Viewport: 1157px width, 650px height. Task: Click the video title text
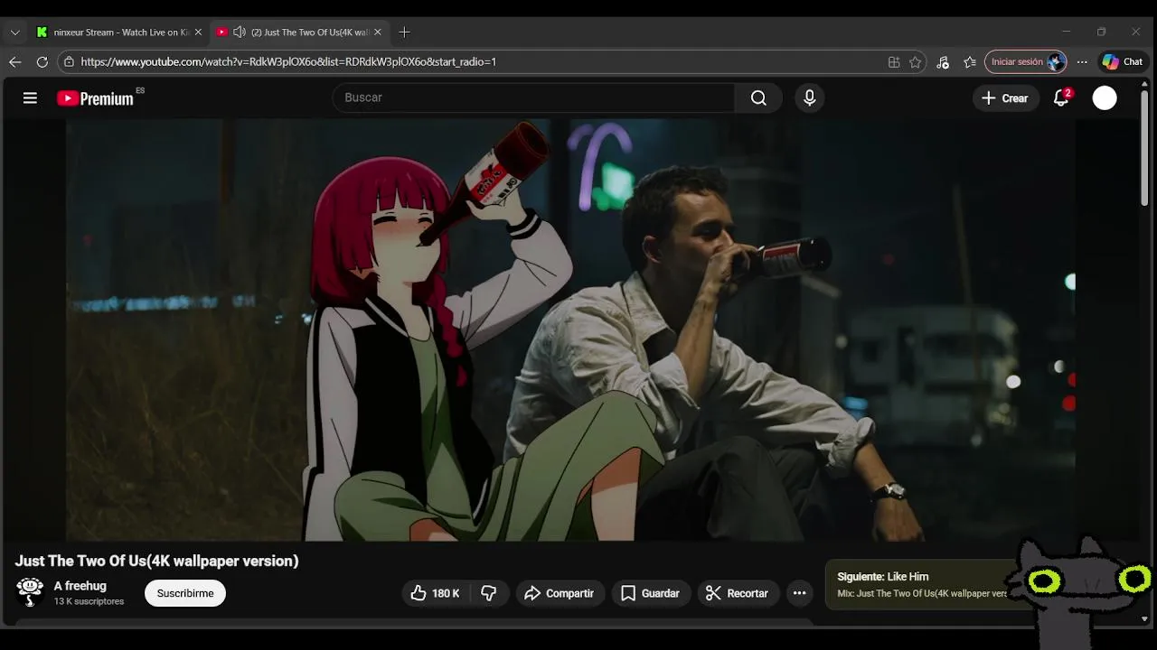coord(156,561)
